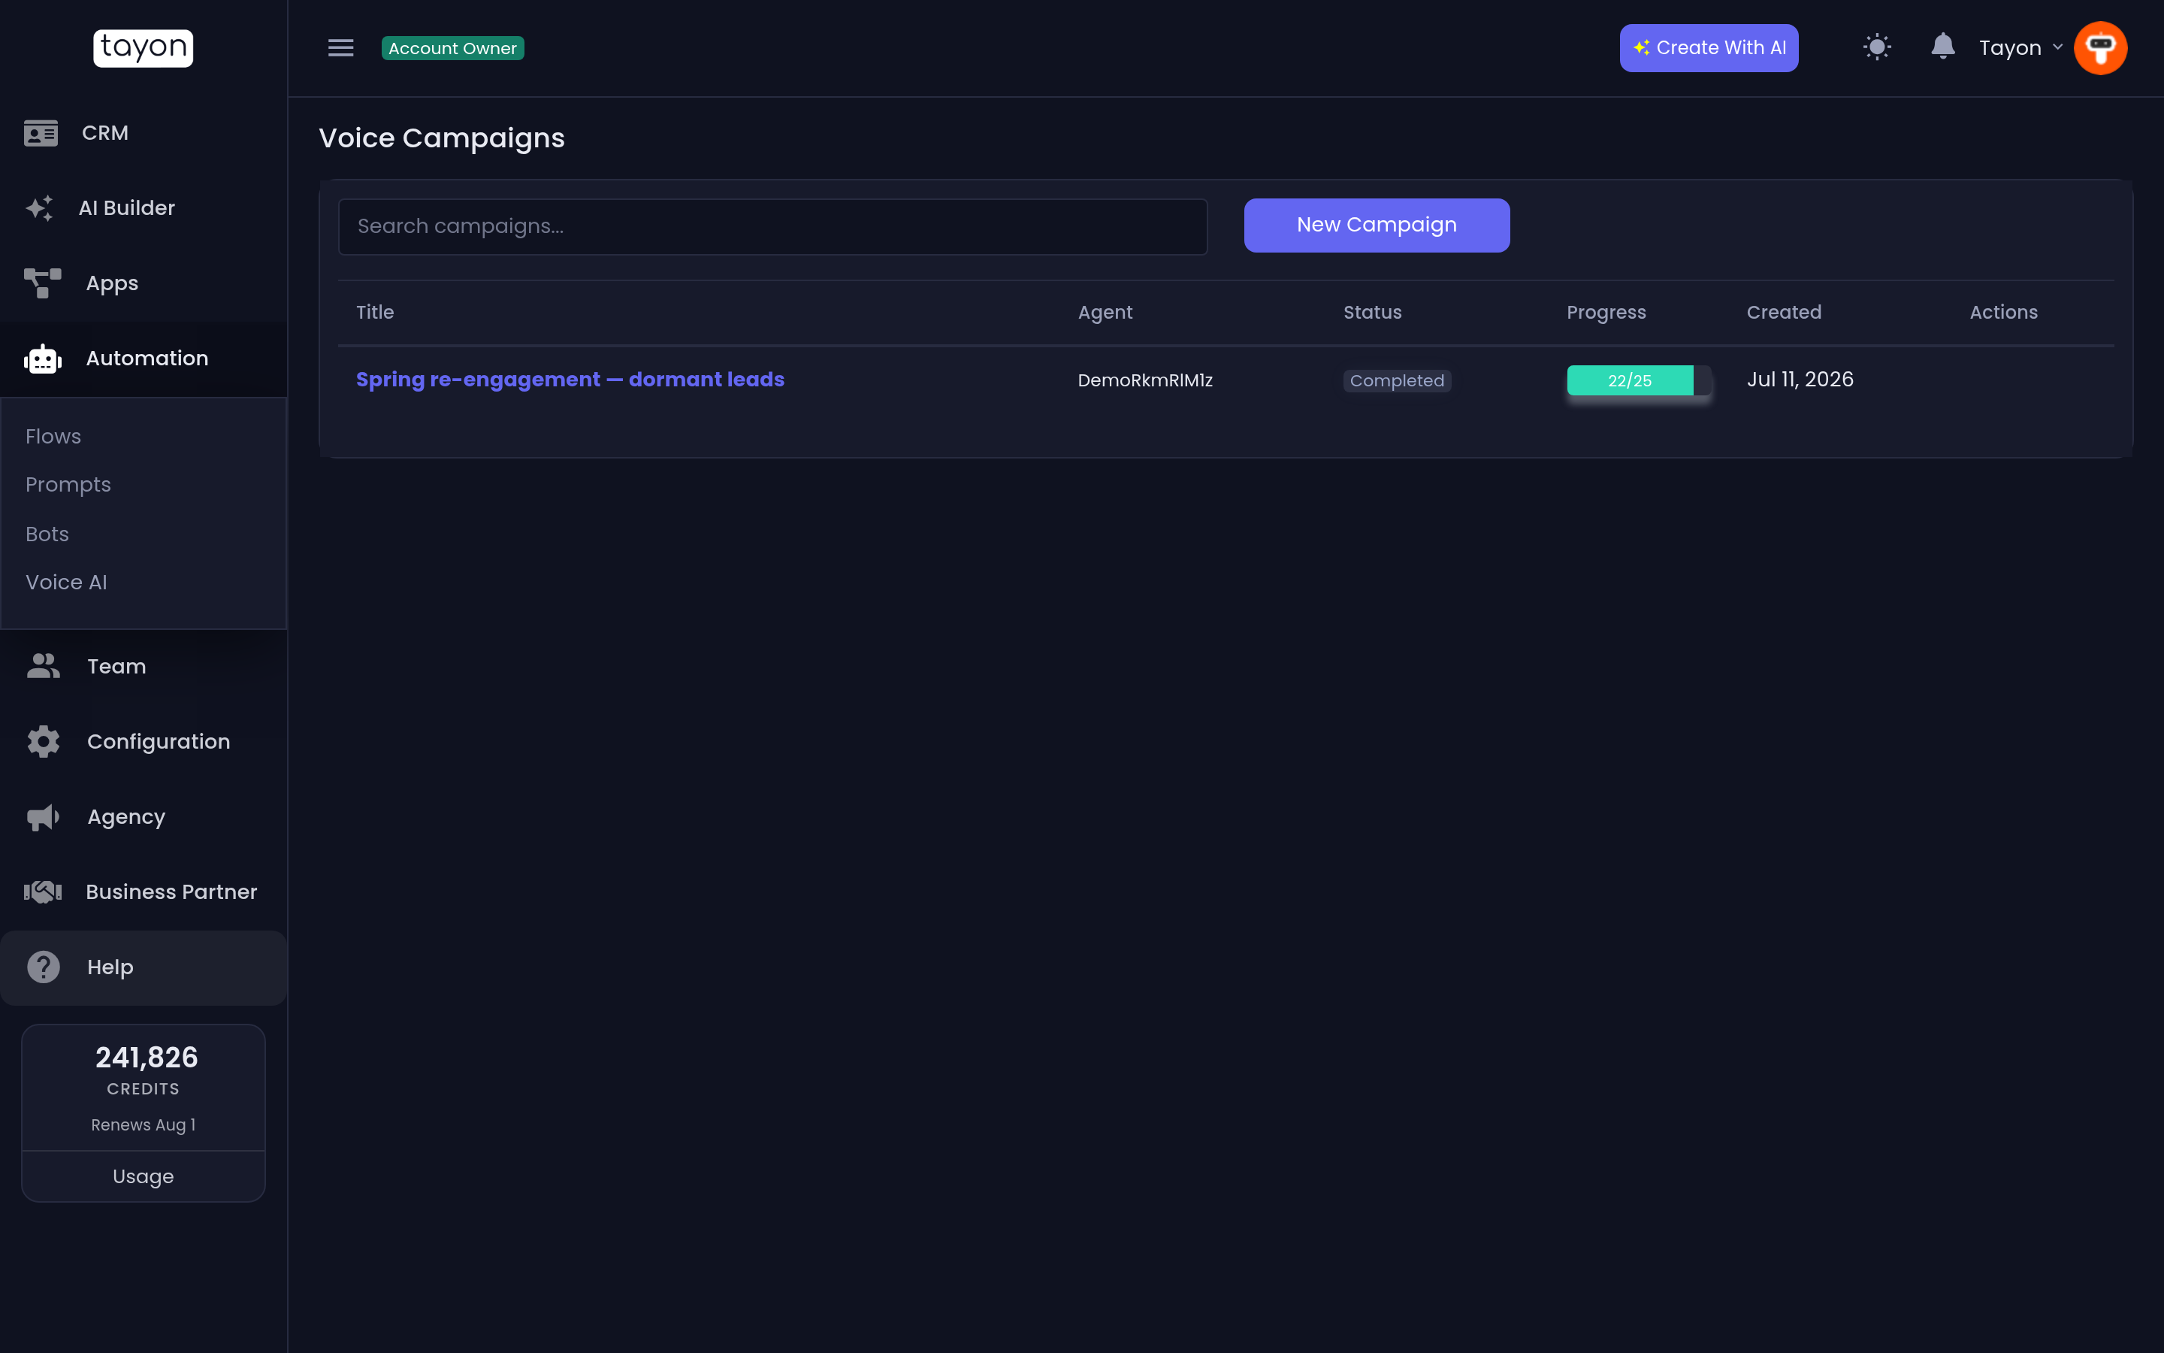Open notifications bell
2164x1353 pixels.
pos(1942,47)
